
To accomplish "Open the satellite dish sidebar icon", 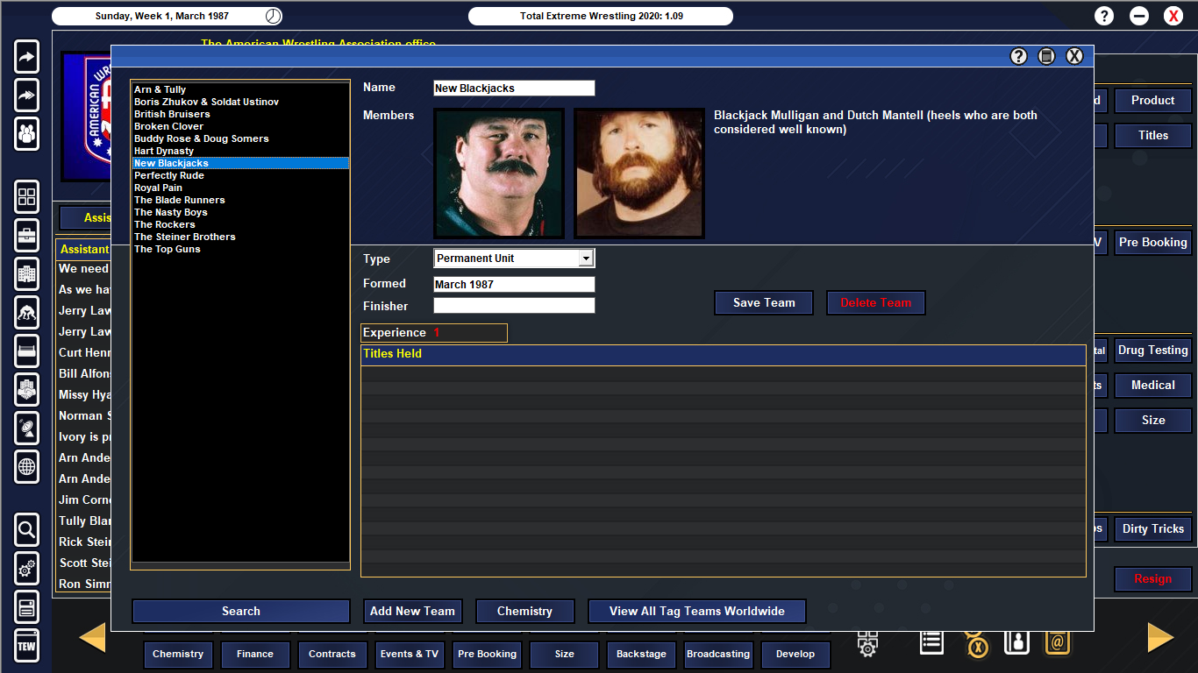I will [x=27, y=429].
